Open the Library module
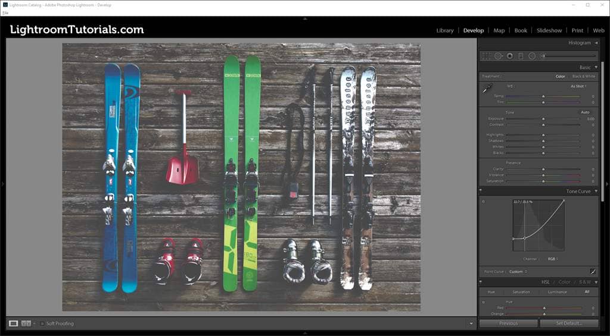 pyautogui.click(x=444, y=30)
